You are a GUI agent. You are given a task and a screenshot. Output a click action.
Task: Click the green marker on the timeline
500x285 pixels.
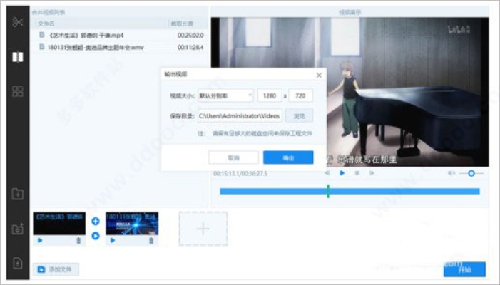328,191
